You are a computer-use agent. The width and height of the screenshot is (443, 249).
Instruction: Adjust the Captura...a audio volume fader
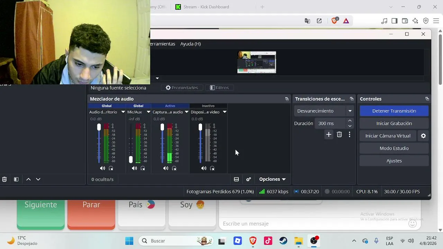[162, 127]
